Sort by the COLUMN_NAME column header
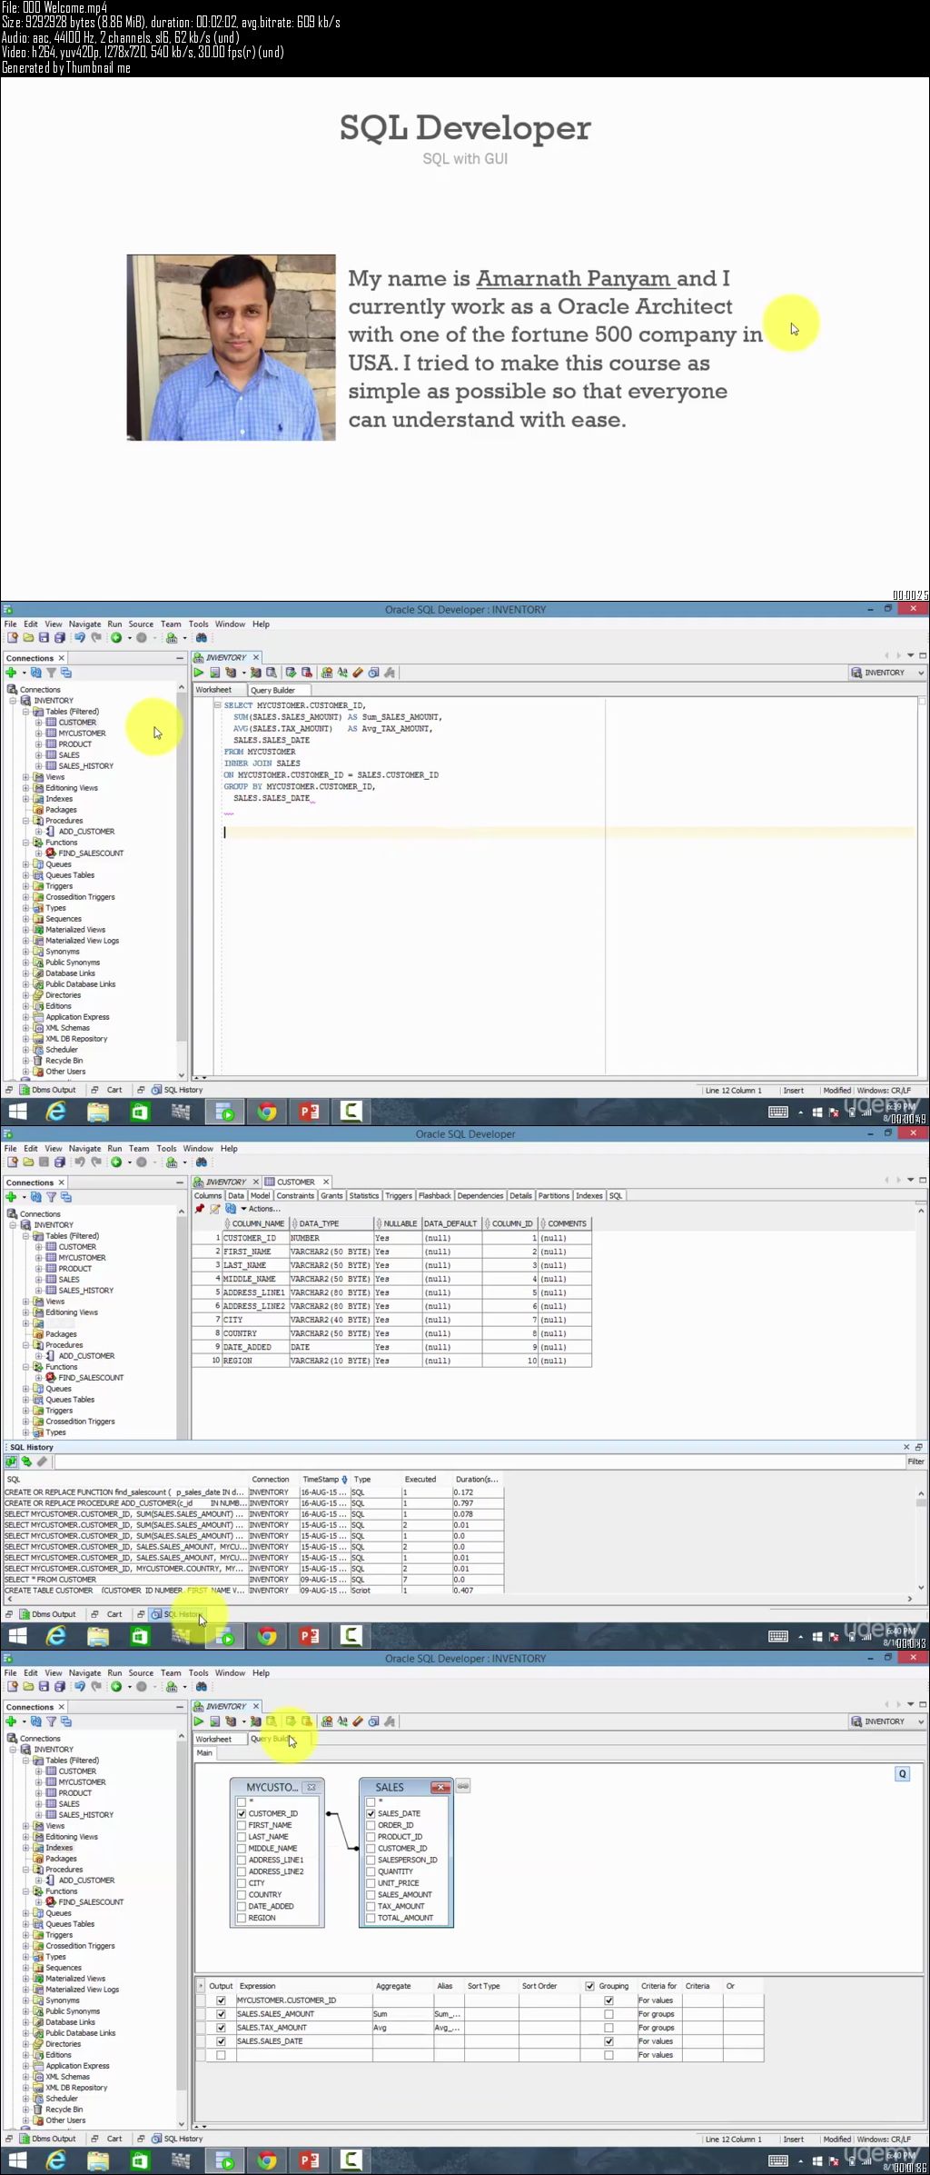The width and height of the screenshot is (930, 2175). [255, 1223]
